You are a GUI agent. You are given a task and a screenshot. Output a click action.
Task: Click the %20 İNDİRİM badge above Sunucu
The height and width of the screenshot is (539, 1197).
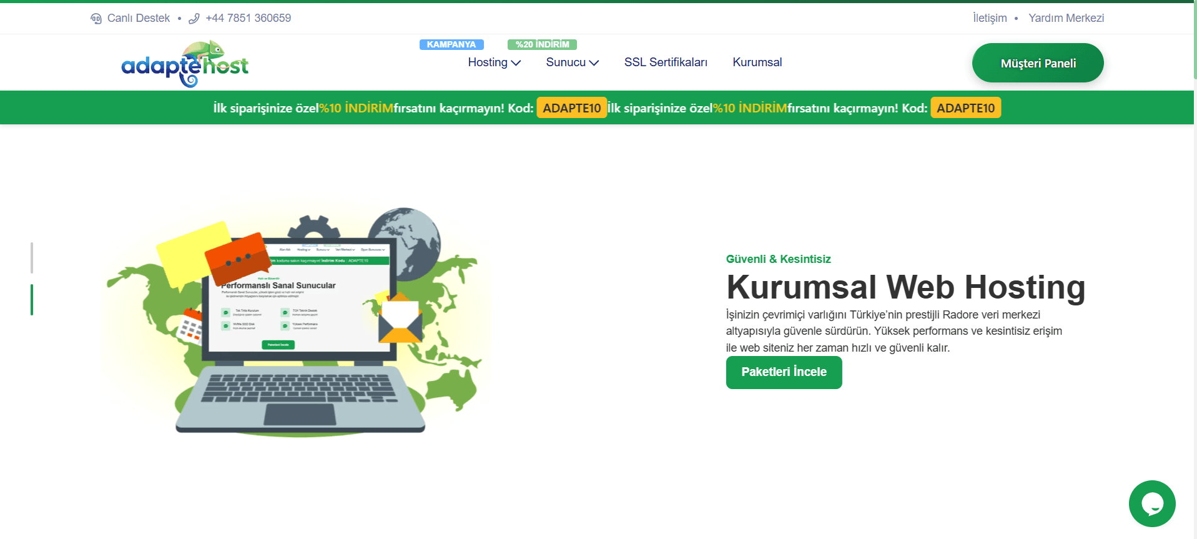point(542,44)
